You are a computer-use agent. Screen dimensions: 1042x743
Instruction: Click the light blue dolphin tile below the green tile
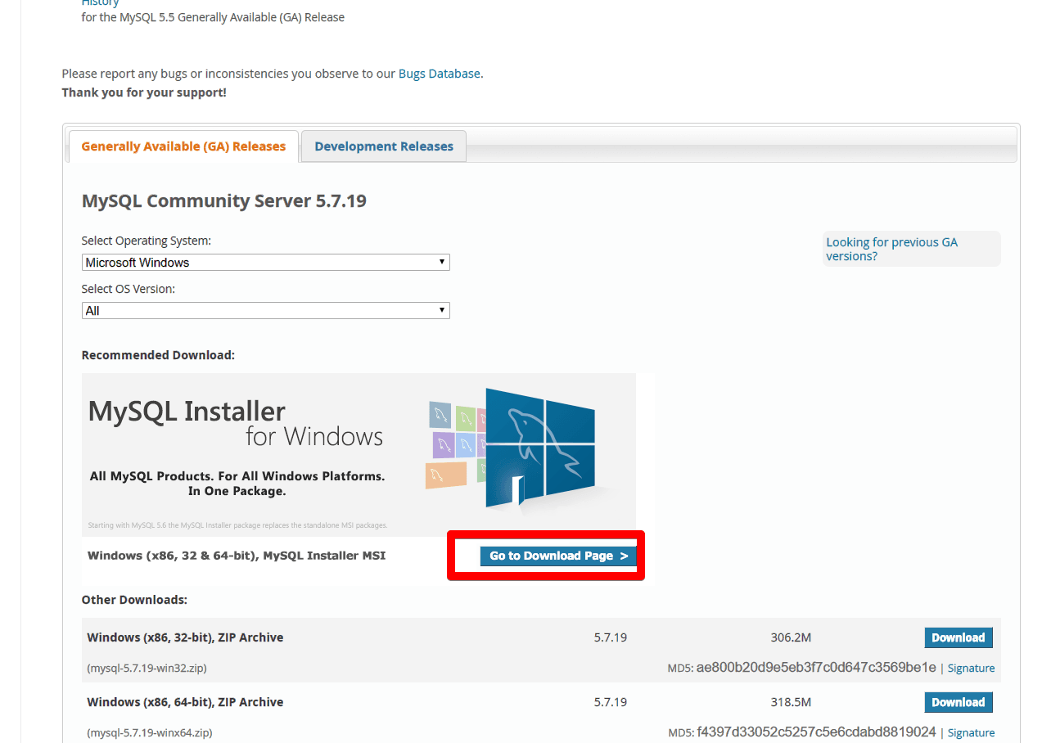[x=466, y=445]
